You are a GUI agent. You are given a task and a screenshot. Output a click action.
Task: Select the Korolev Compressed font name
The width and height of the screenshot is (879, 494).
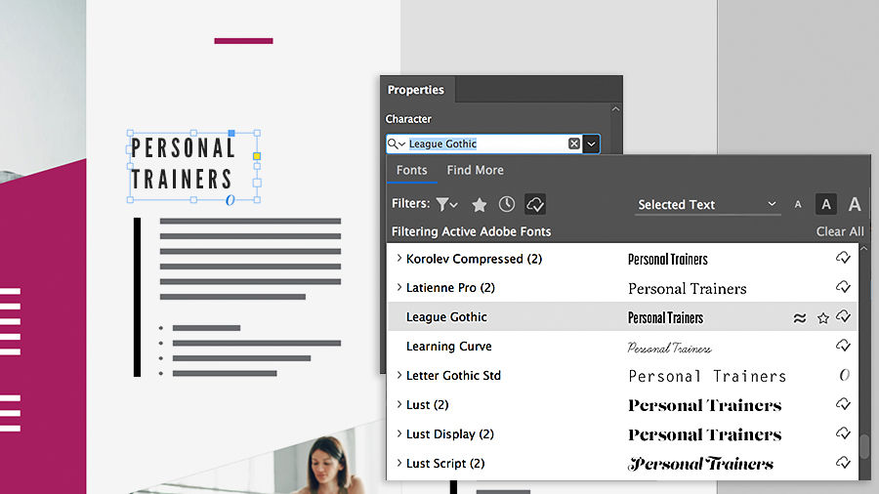click(x=474, y=259)
